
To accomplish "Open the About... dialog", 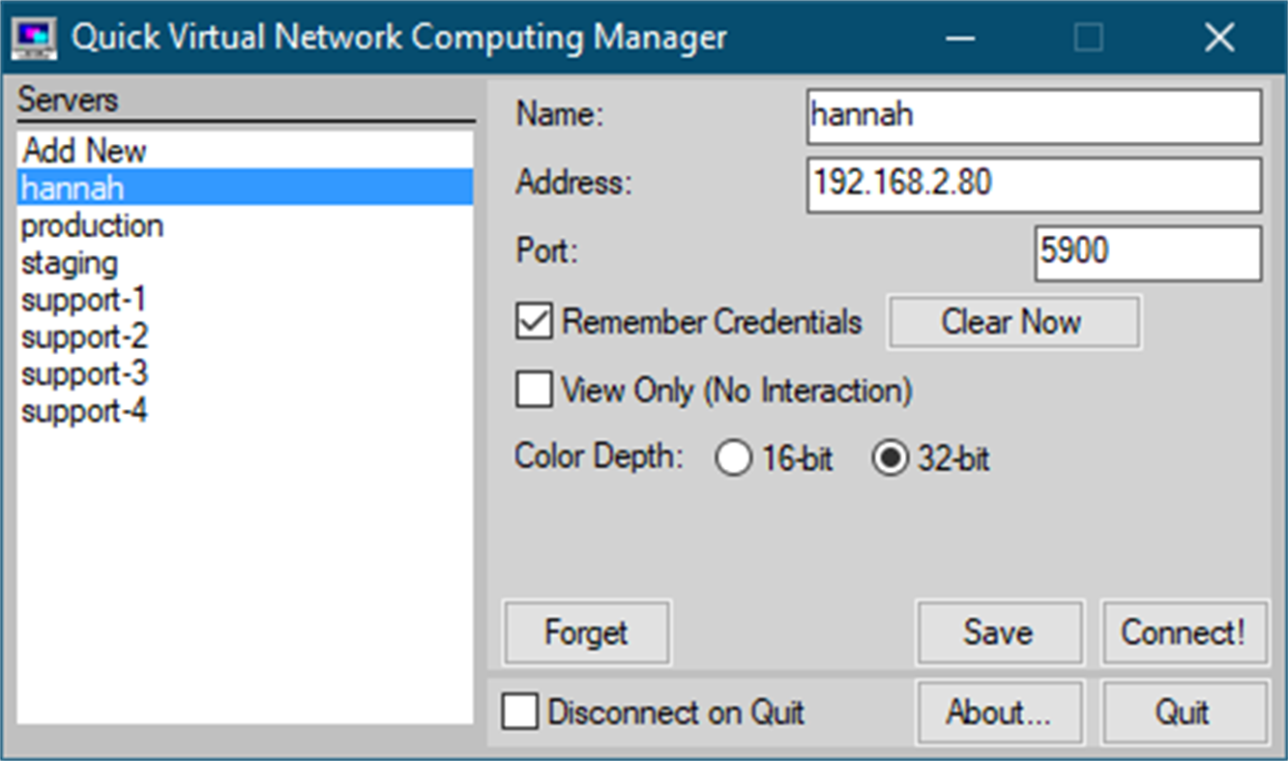I will click(x=999, y=713).
